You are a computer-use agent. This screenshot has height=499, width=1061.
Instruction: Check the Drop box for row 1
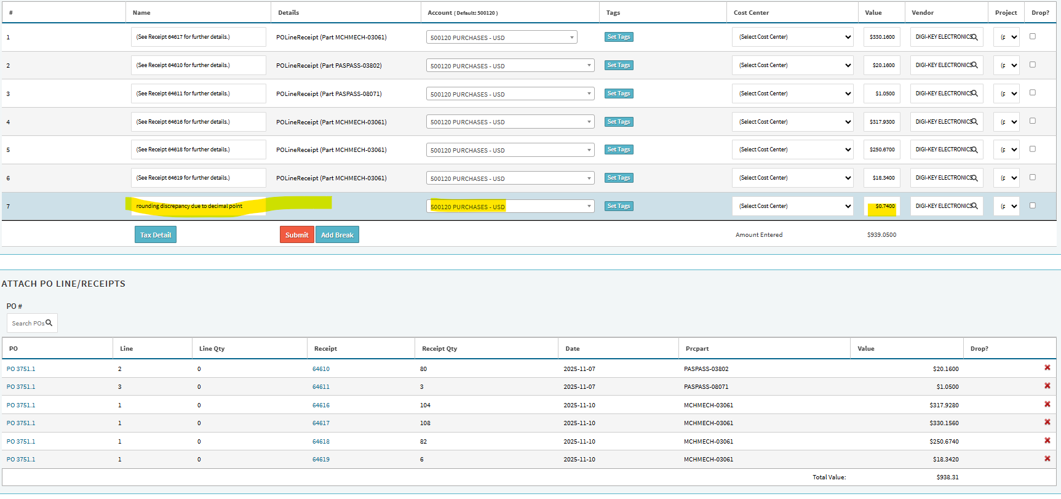1033,36
